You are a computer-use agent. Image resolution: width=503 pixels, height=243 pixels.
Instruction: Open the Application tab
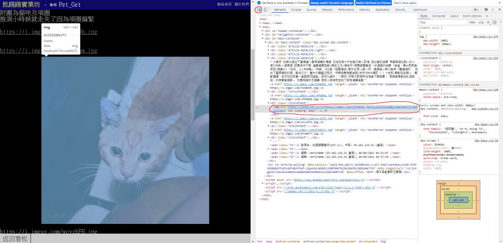(x=382, y=10)
